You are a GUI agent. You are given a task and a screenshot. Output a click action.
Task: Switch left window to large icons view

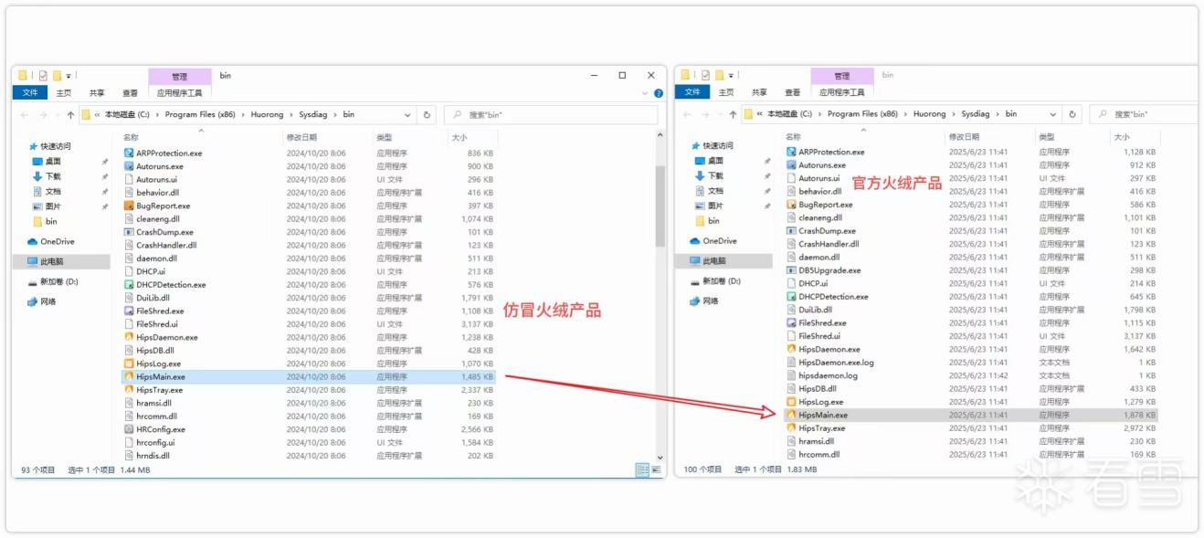(x=656, y=469)
